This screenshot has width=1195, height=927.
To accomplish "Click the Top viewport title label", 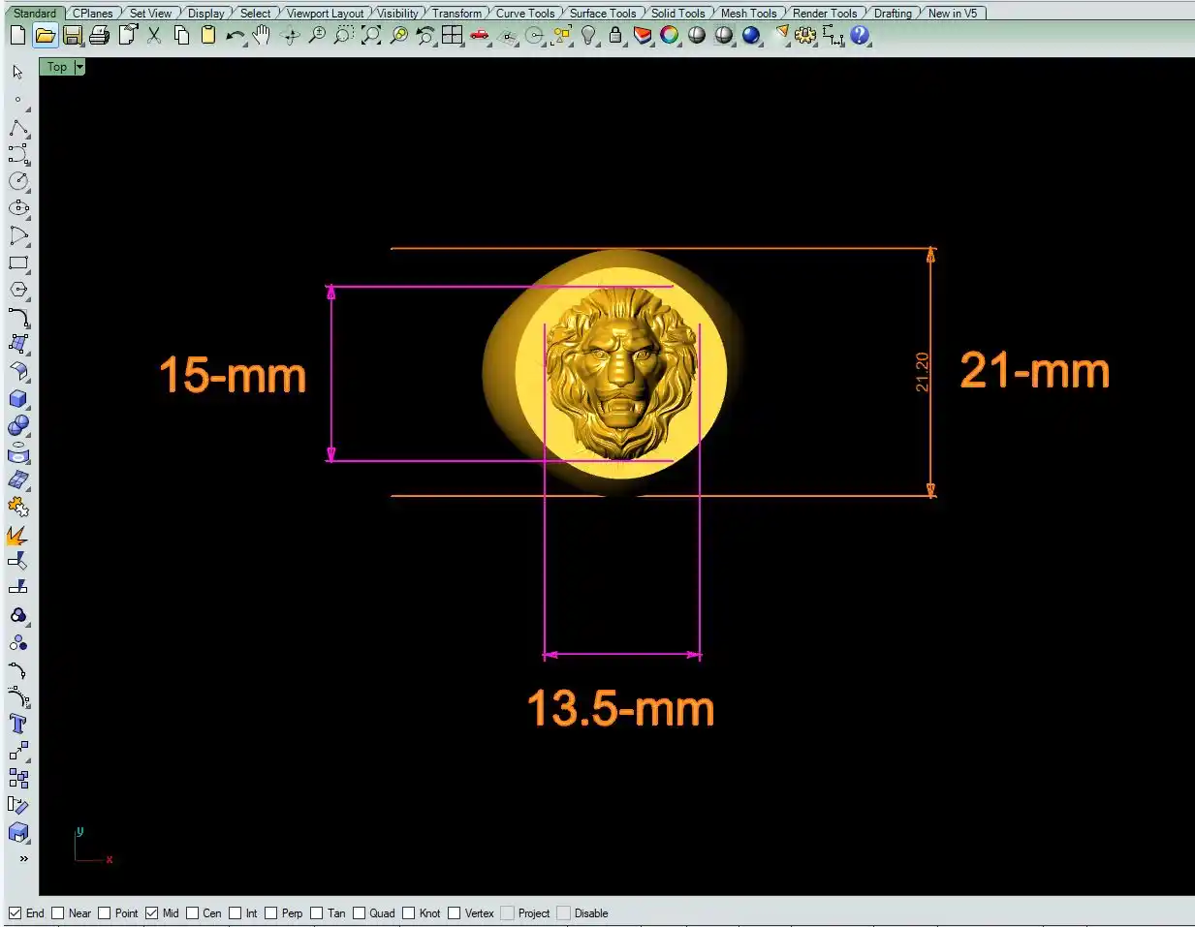I will click(x=57, y=67).
